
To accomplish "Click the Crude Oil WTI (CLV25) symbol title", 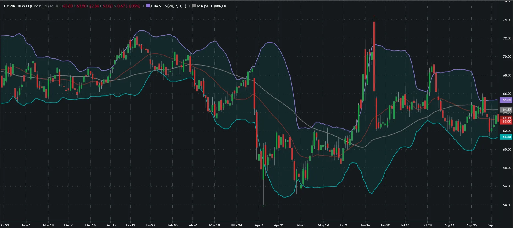I will point(24,6).
